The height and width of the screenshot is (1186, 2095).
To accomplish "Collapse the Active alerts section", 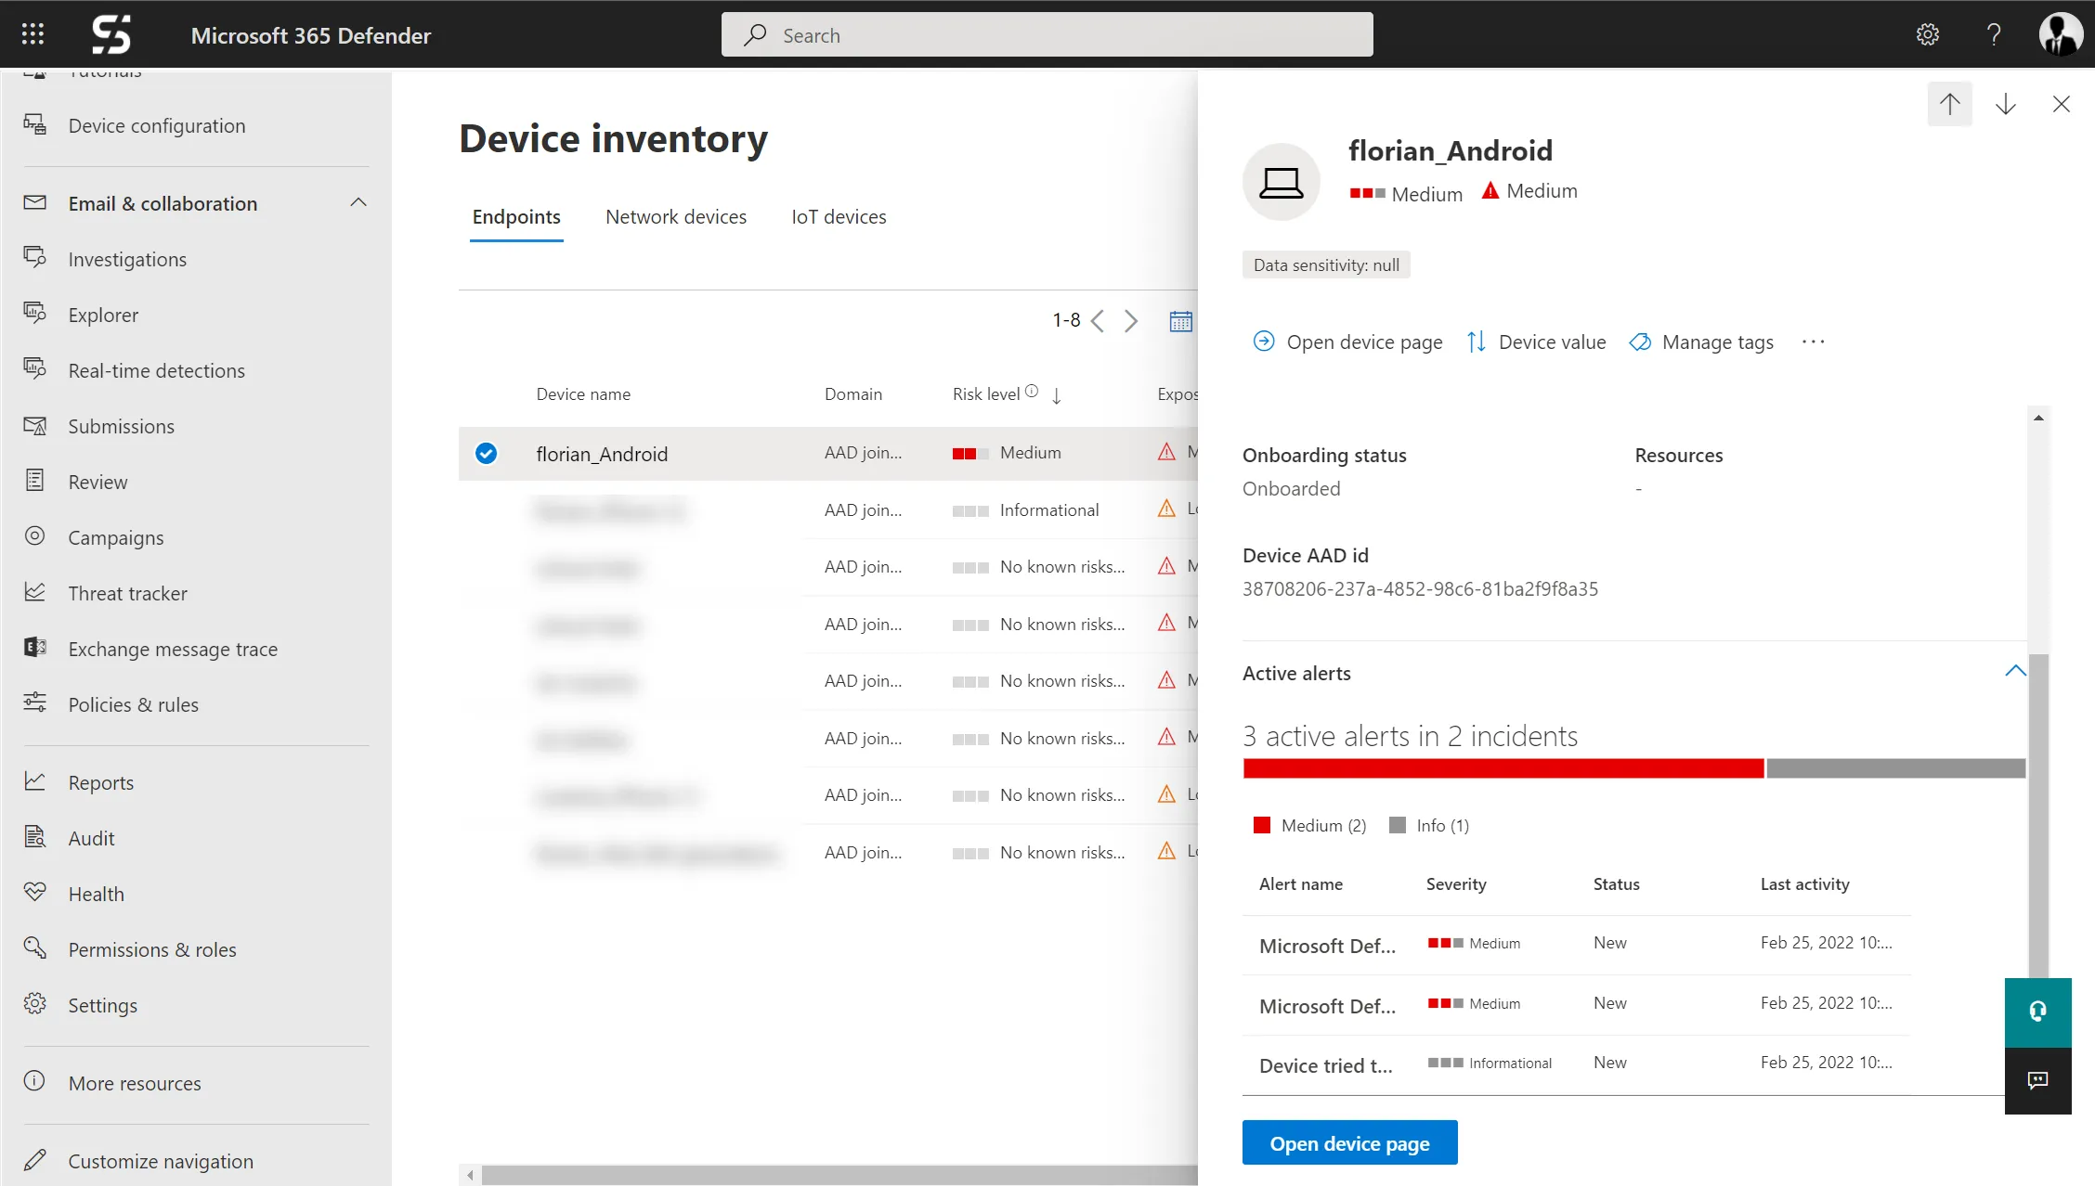I will 2015,671.
